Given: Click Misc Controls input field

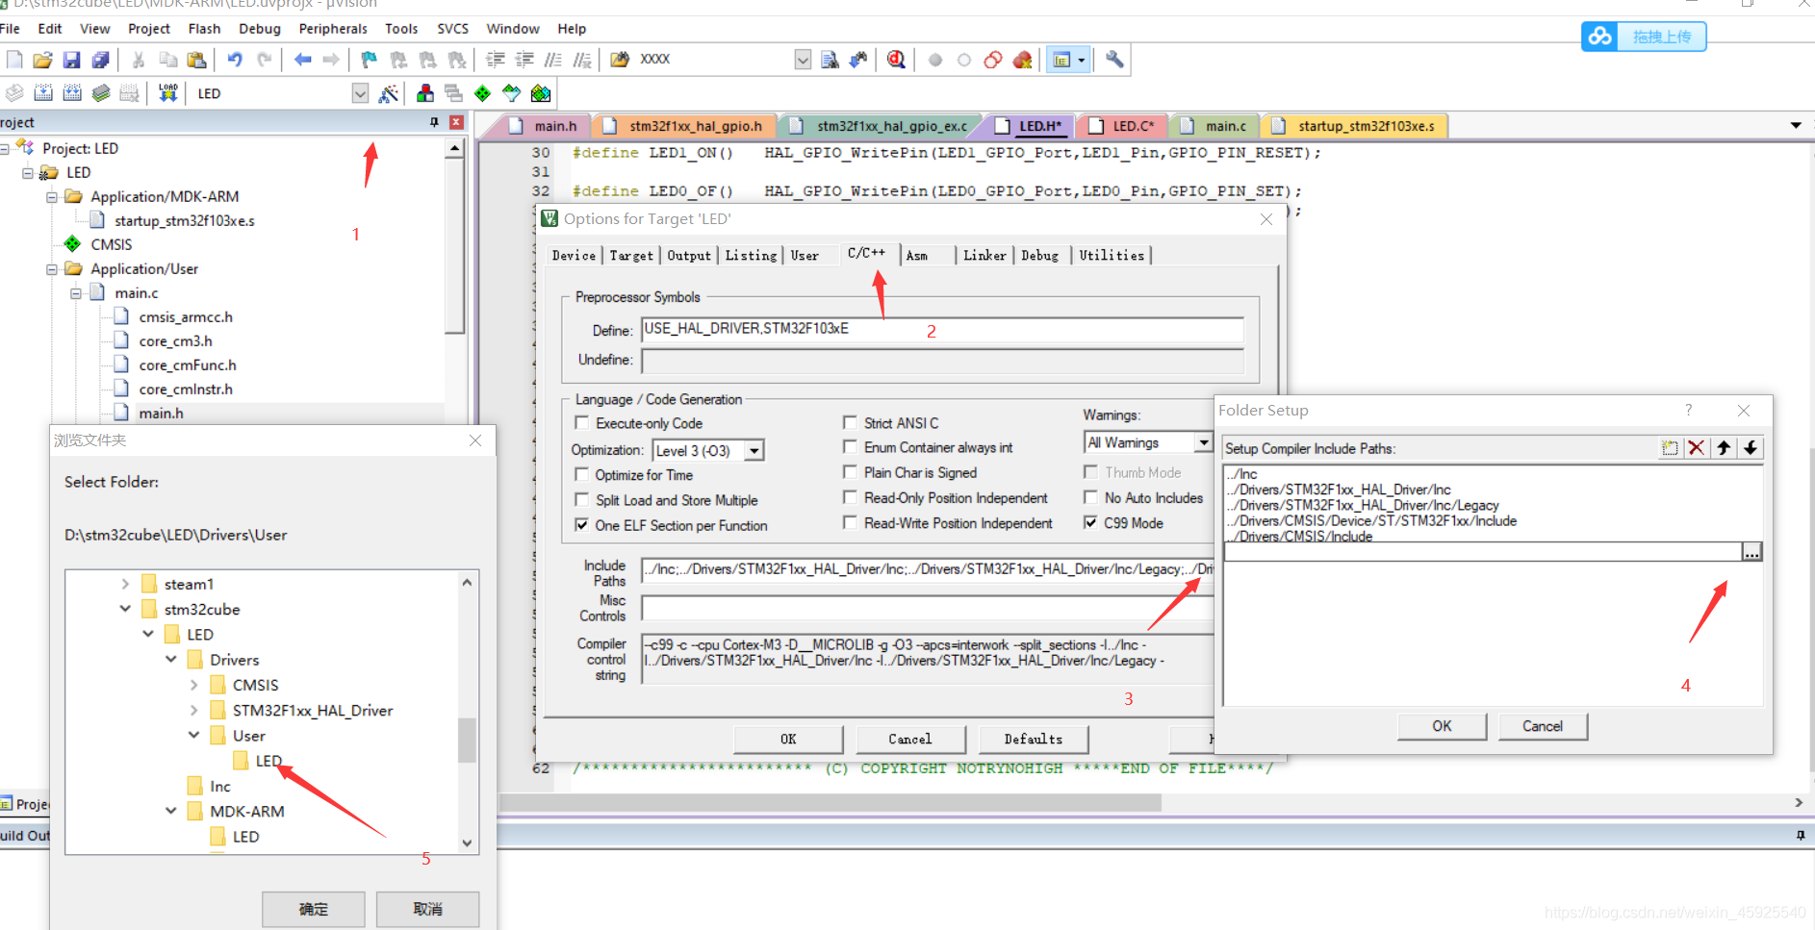Looking at the screenshot, I should [927, 608].
